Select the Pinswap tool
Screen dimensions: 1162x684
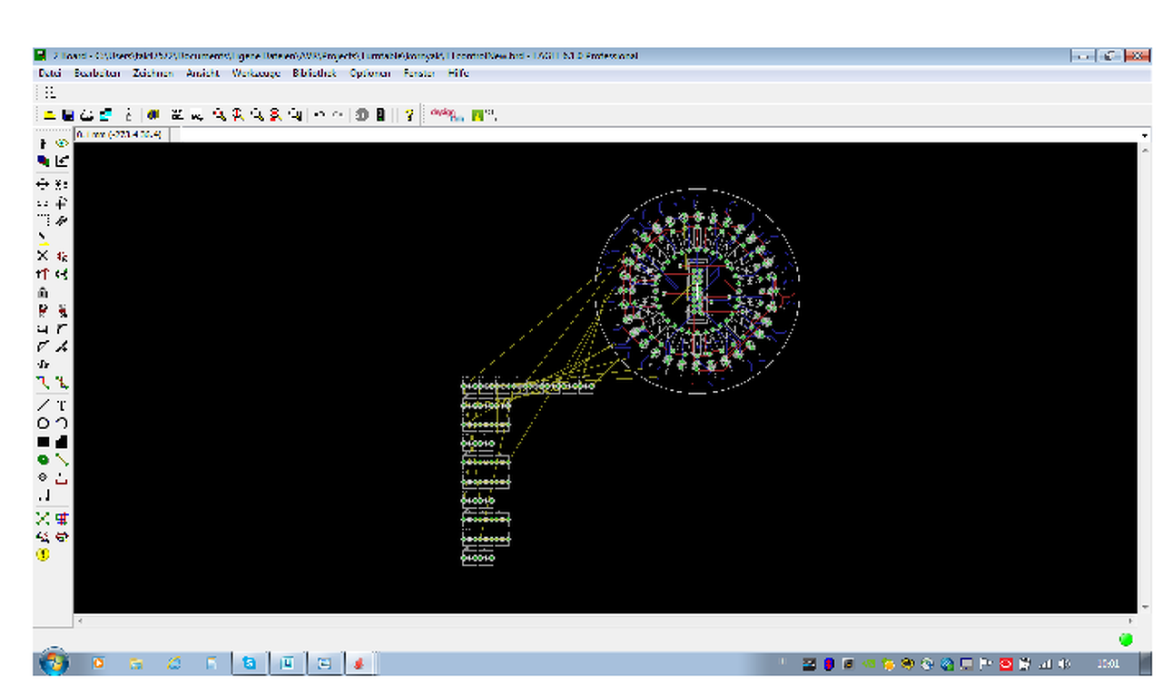[x=43, y=274]
